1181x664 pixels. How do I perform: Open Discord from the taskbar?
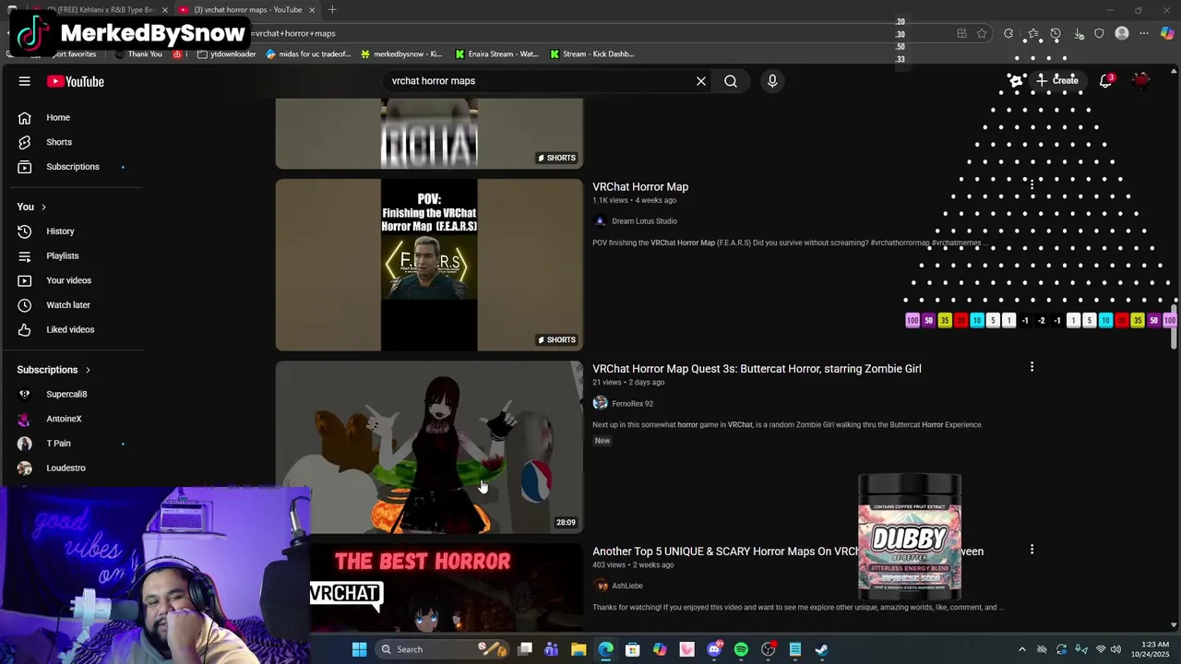pos(714,649)
